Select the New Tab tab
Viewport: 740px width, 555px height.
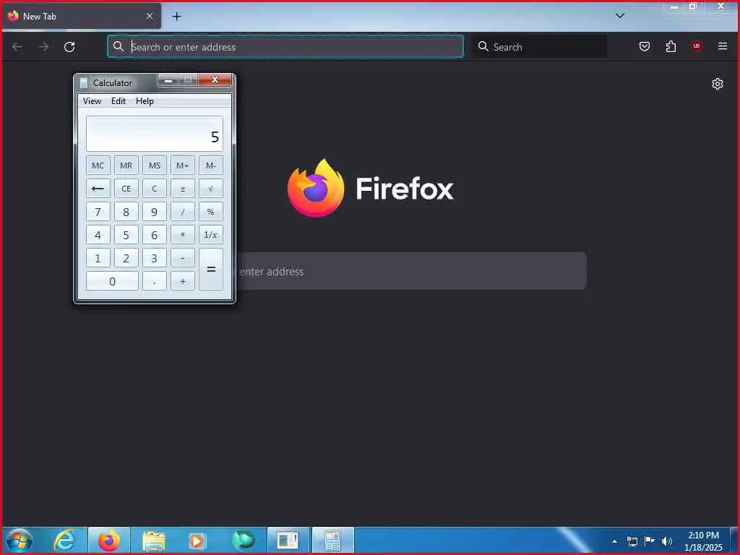click(81, 17)
